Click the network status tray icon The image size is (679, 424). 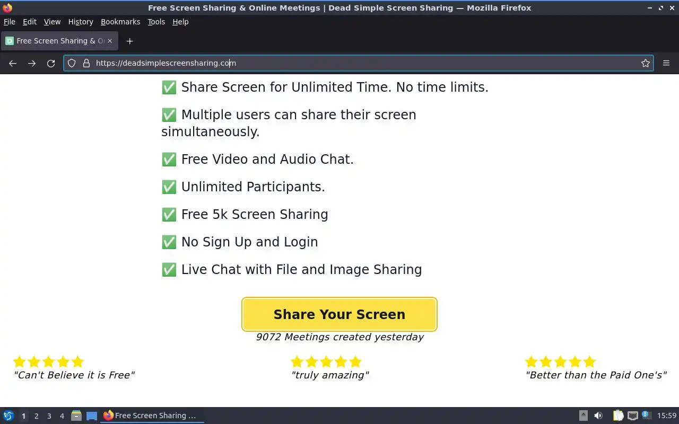(x=632, y=416)
